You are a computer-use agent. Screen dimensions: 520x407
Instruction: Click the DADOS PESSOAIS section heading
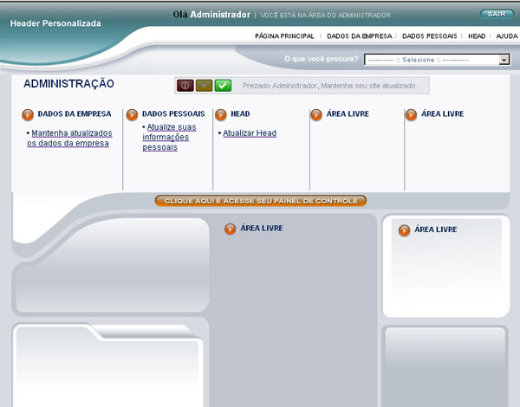(173, 113)
